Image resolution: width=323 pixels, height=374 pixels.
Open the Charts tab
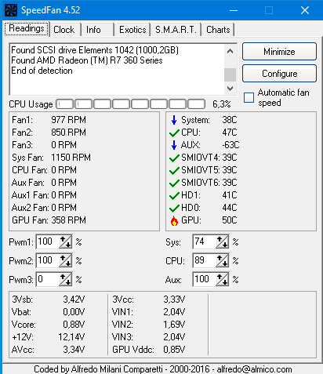point(218,30)
